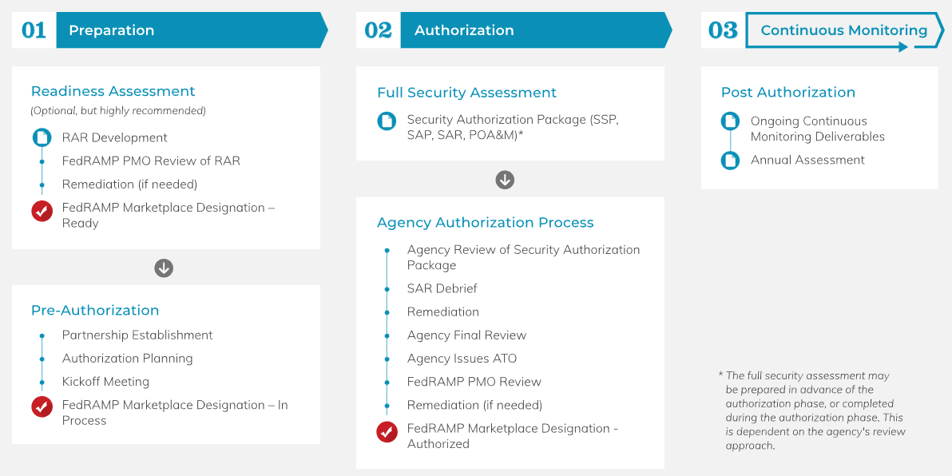952x476 pixels.
Task: Click the Agency Issues ATO timeline dot
Action: click(387, 359)
